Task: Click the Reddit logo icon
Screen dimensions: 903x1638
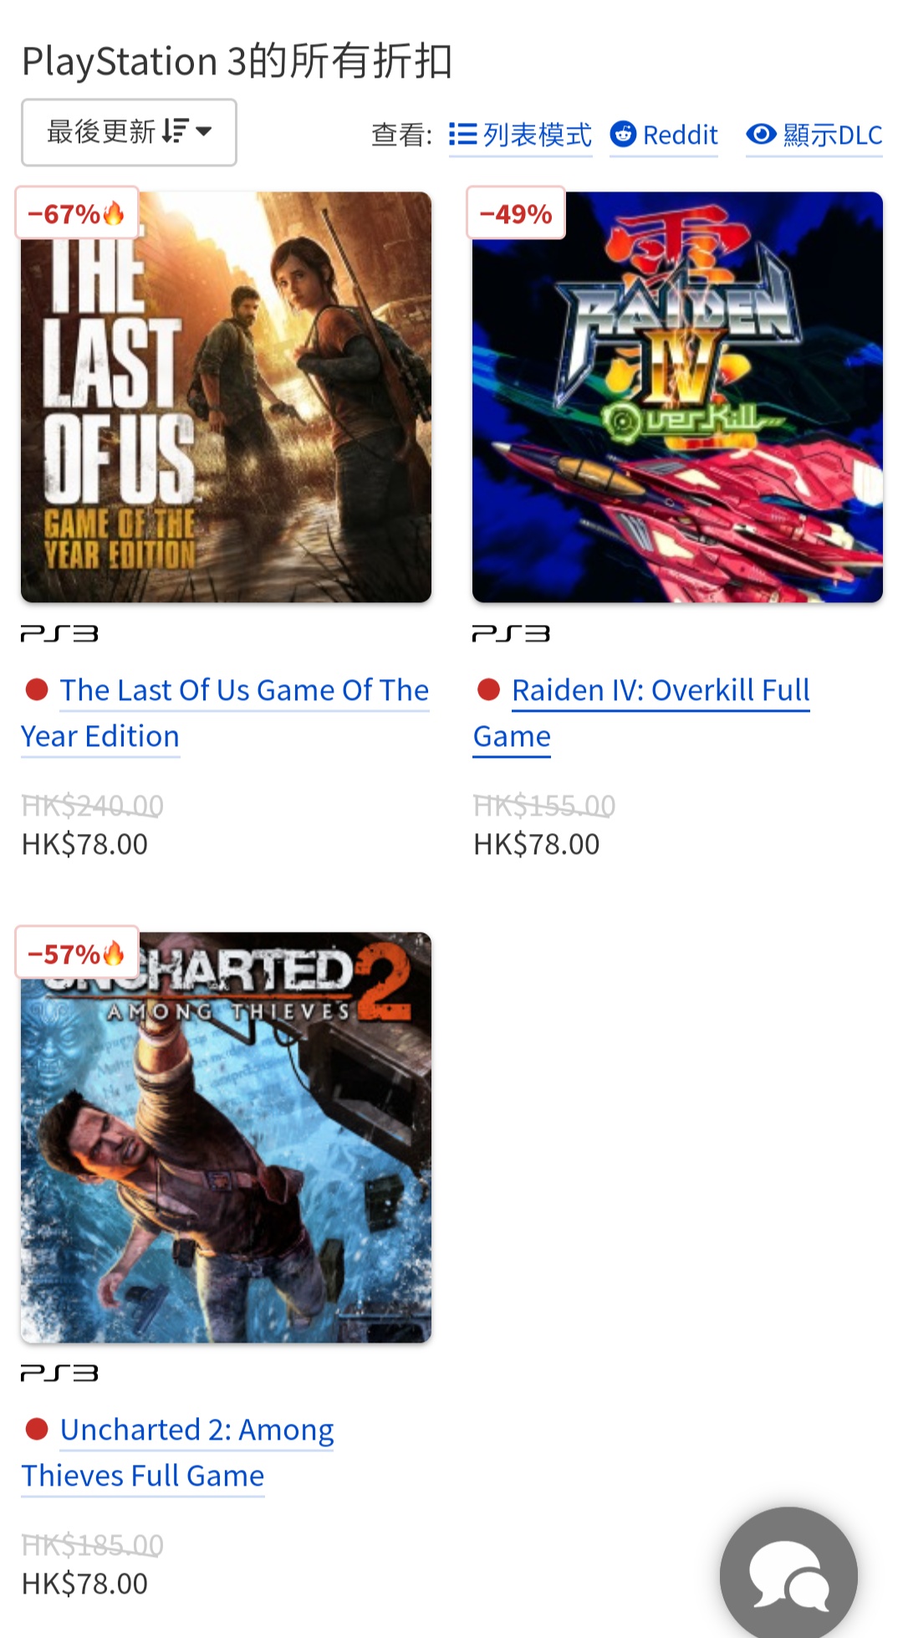Action: [x=623, y=134]
